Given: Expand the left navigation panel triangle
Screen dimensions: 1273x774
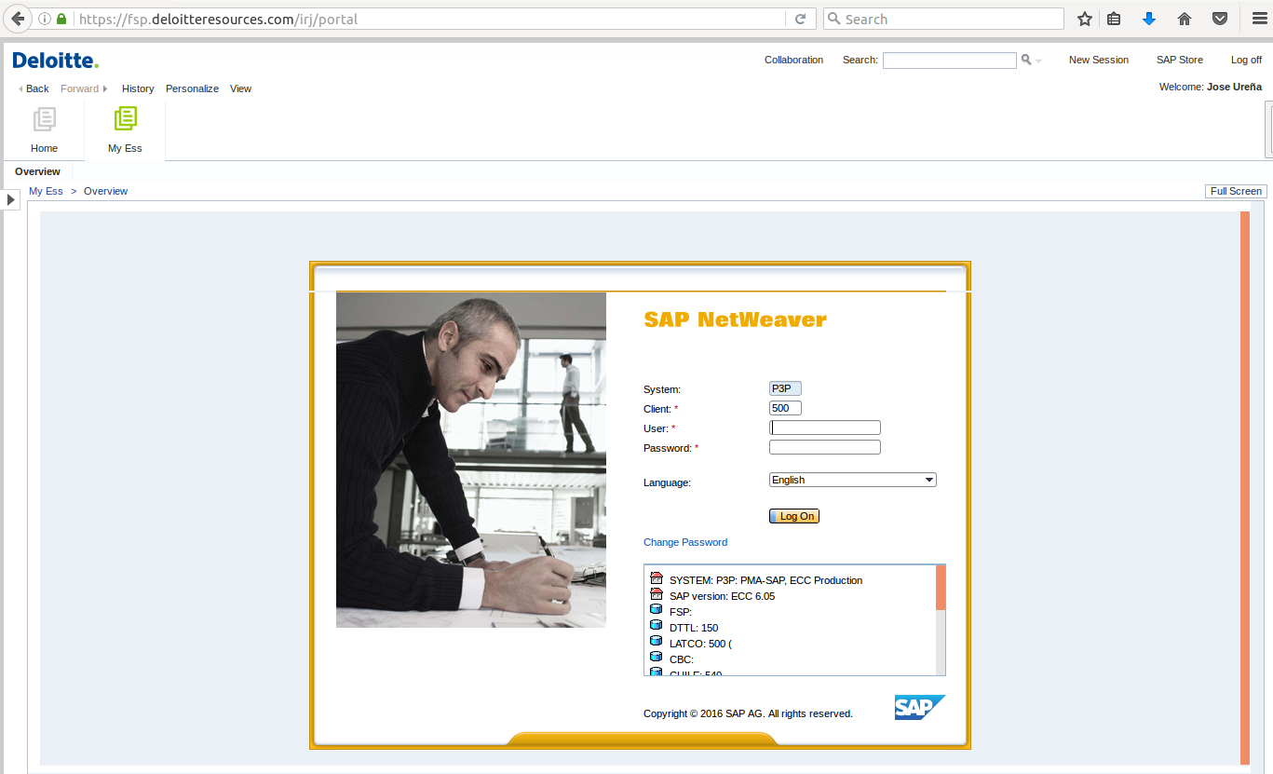Looking at the screenshot, I should point(11,199).
